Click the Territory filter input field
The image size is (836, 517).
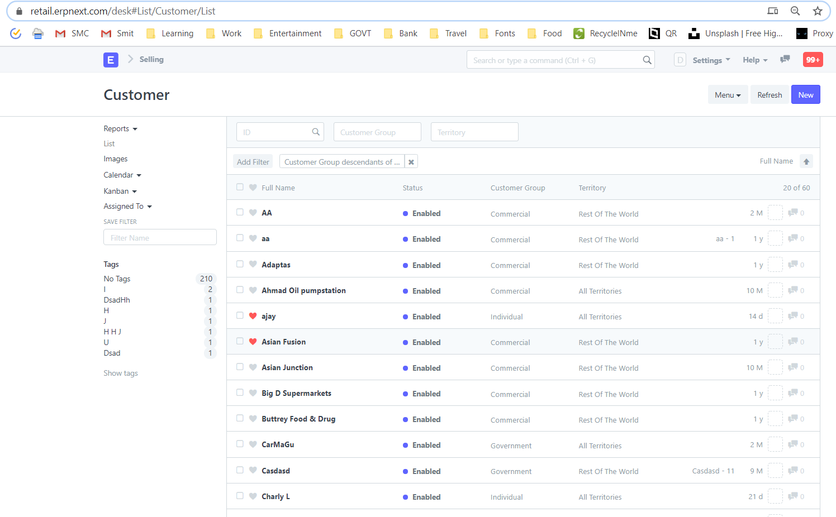point(474,132)
